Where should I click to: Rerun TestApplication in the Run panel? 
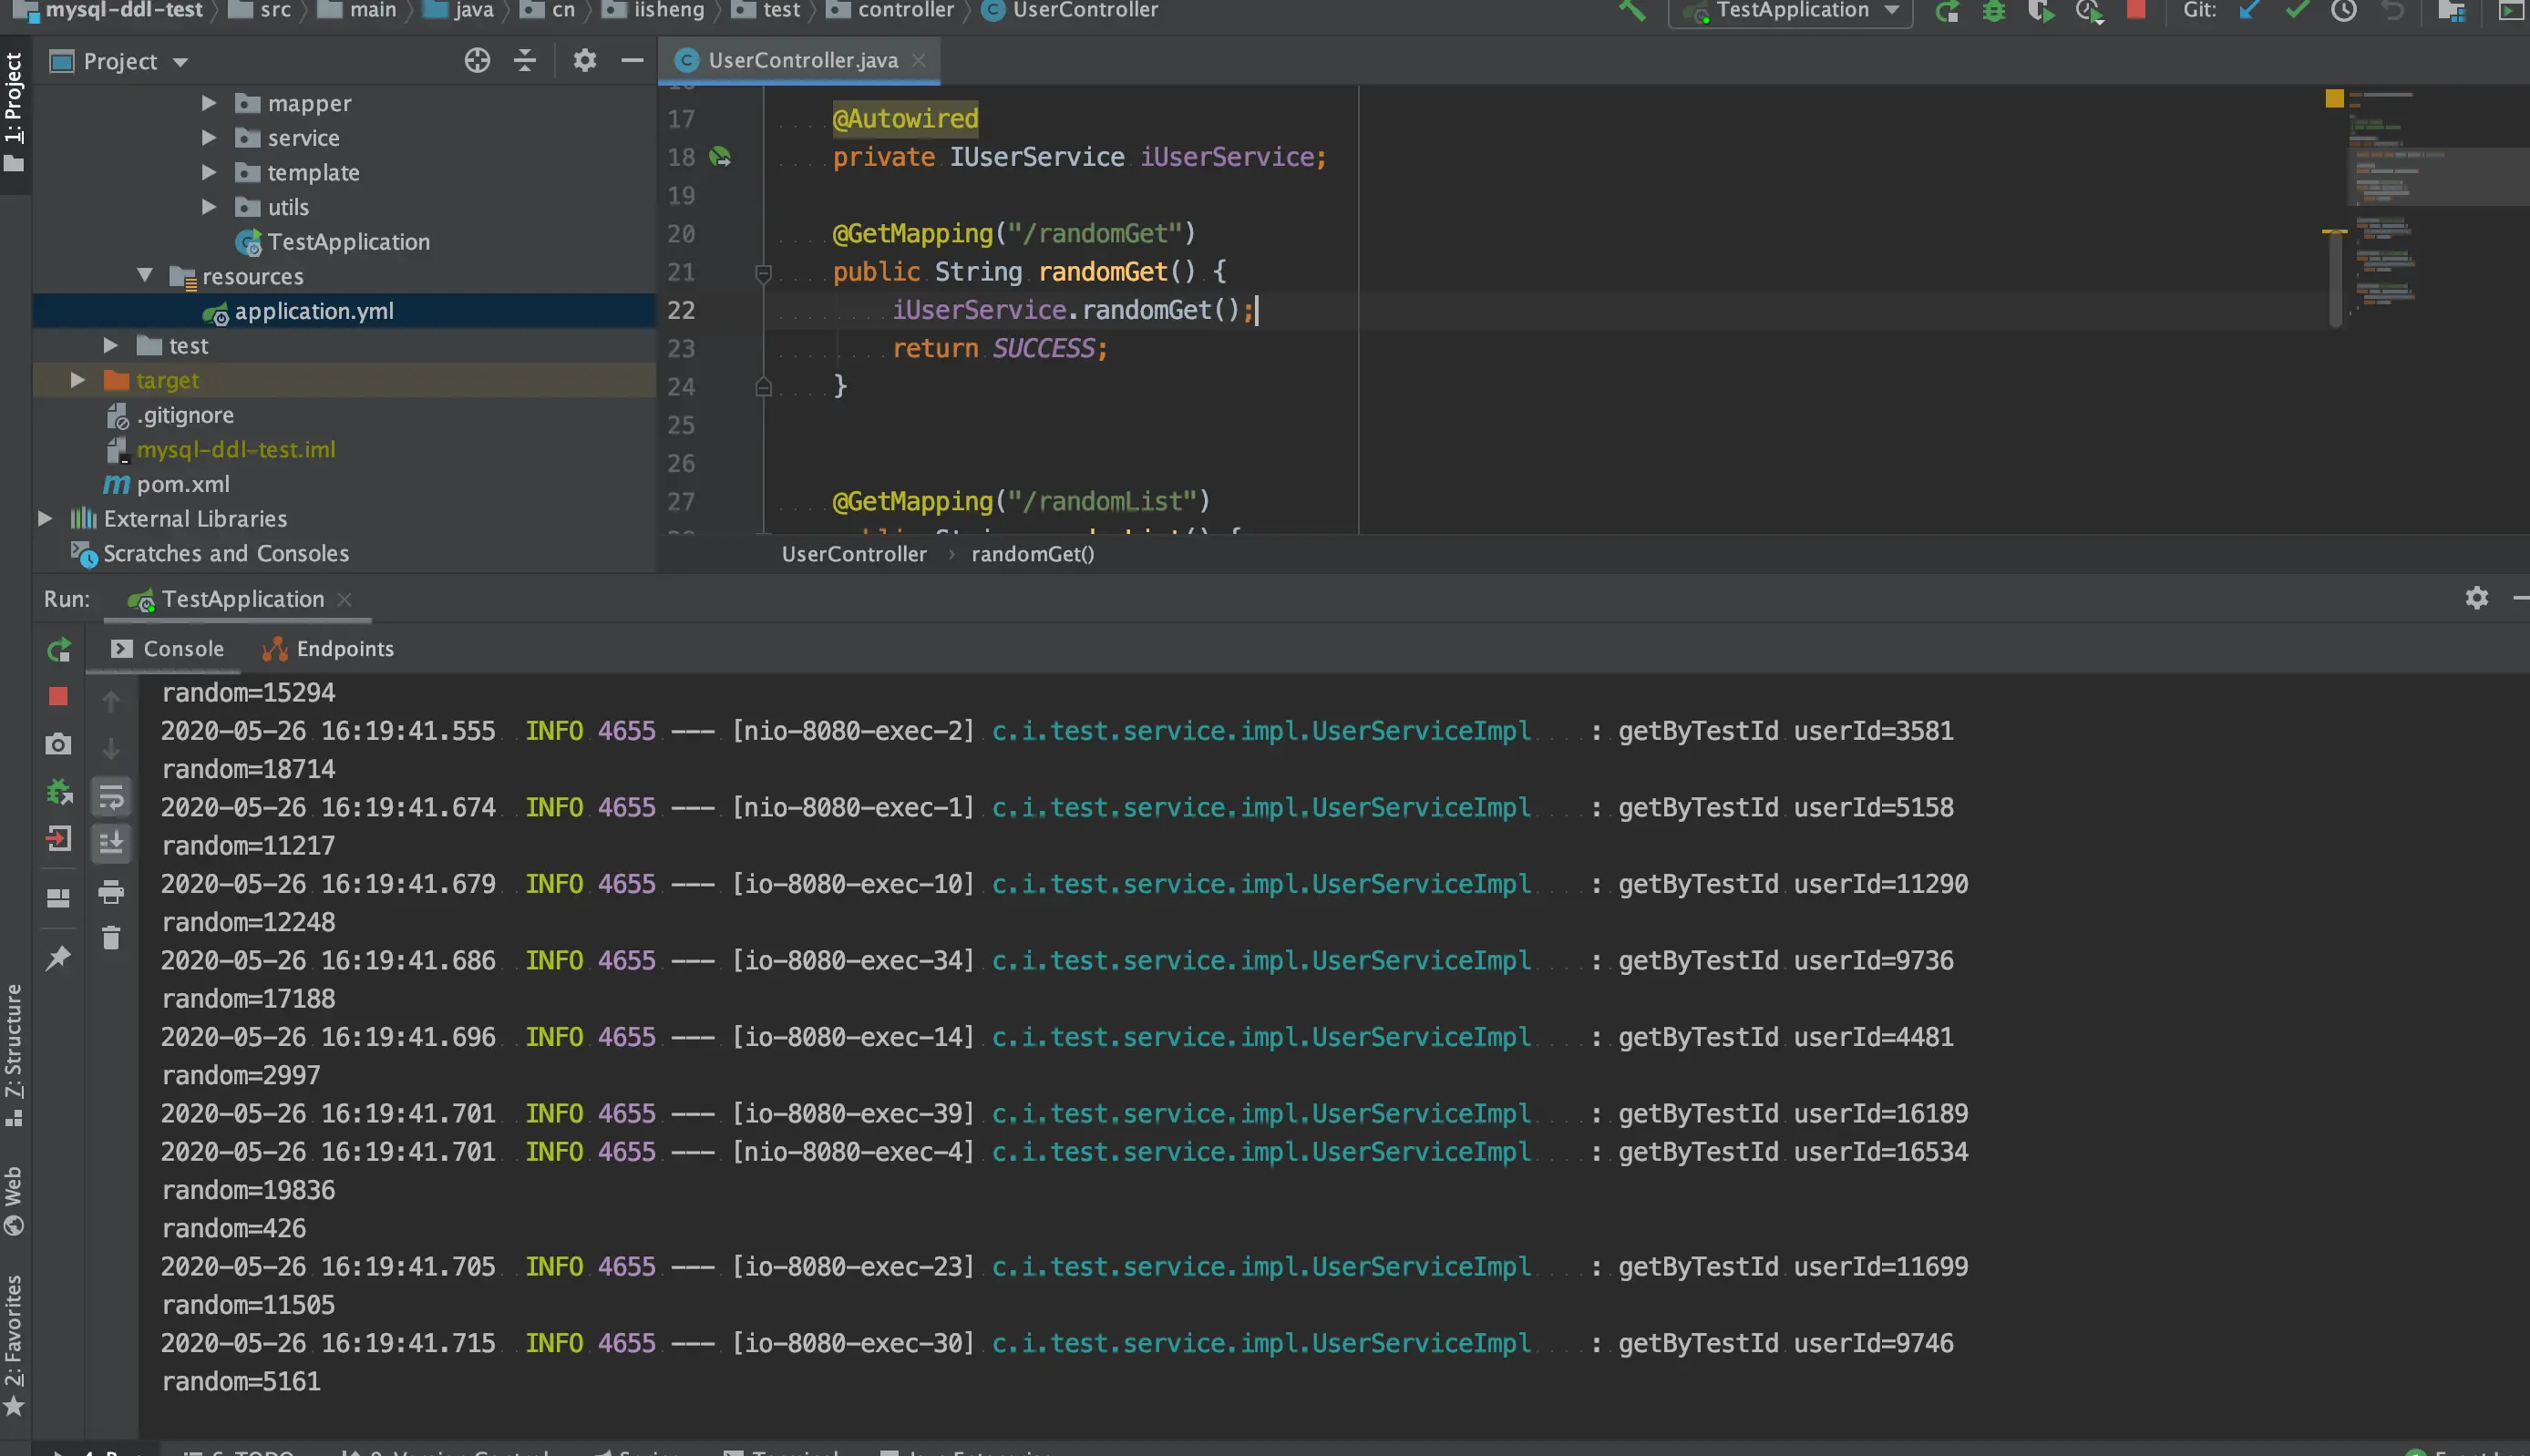(x=59, y=650)
